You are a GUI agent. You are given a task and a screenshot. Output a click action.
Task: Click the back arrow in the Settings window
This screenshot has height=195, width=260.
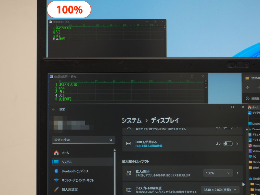point(53,109)
